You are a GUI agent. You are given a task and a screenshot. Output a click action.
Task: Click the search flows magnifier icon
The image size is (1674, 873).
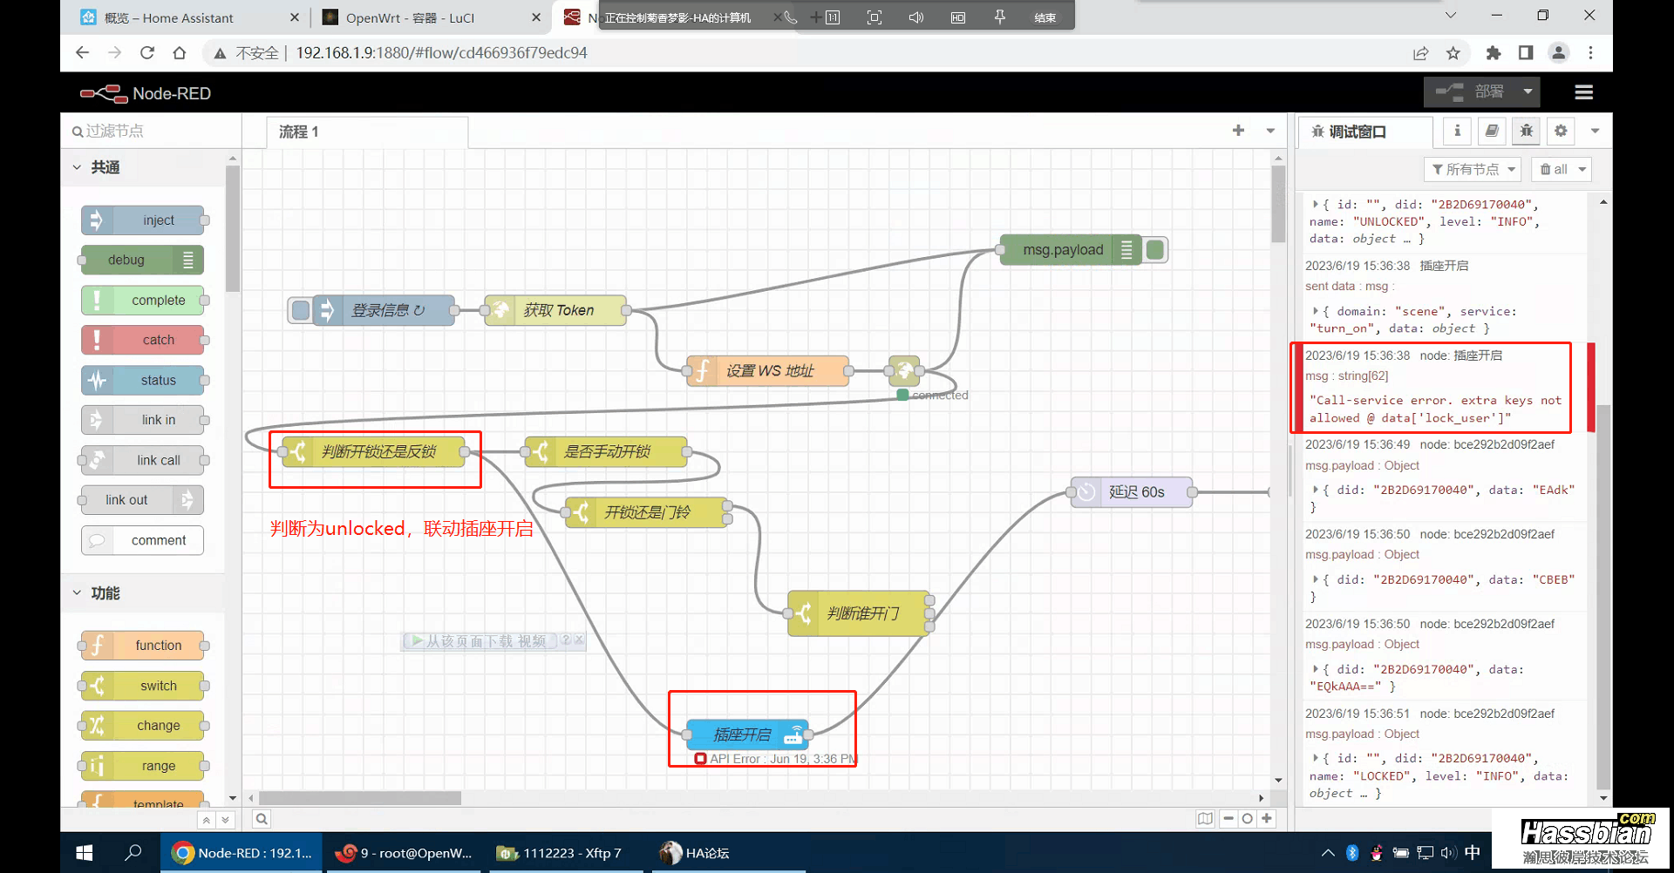262,819
